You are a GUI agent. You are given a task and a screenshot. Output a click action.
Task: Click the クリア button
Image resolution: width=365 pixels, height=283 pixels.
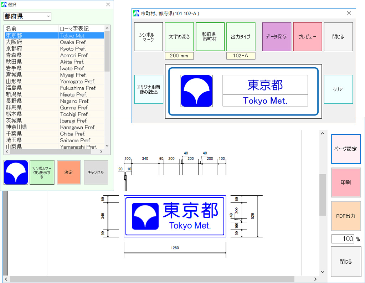(338, 89)
